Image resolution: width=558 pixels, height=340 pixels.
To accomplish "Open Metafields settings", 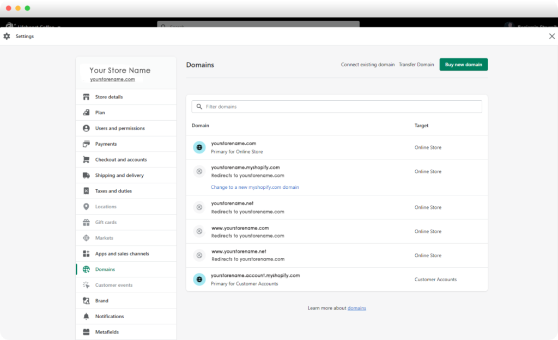I will pyautogui.click(x=126, y=332).
